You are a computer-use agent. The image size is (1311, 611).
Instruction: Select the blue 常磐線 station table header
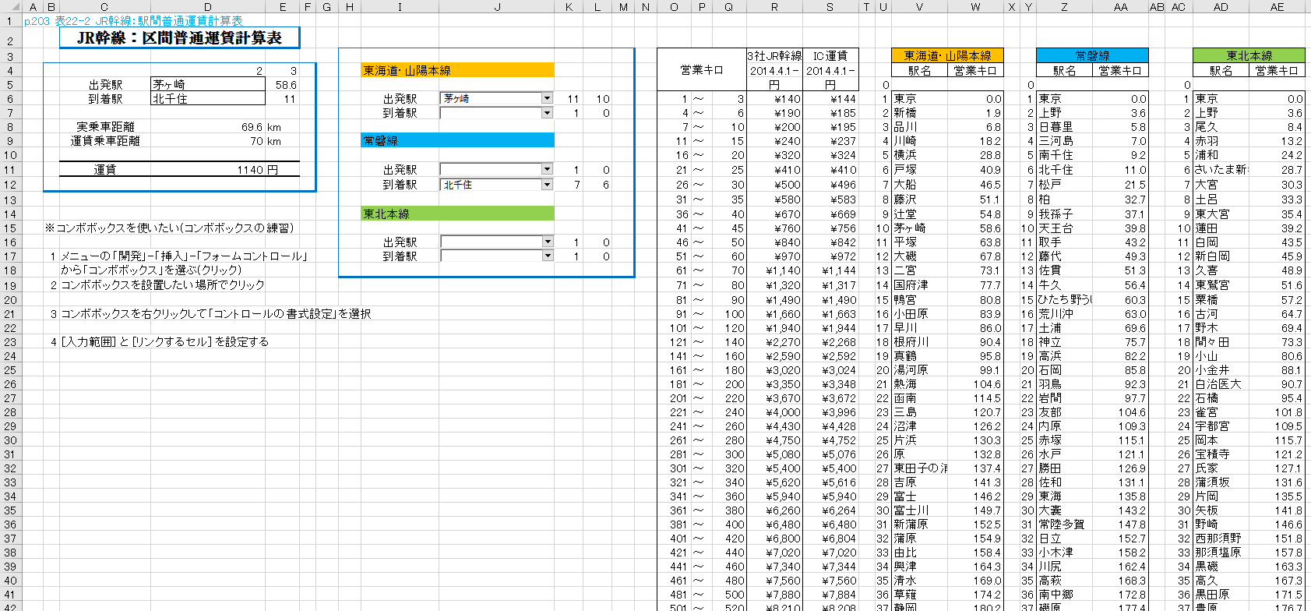(x=1092, y=55)
